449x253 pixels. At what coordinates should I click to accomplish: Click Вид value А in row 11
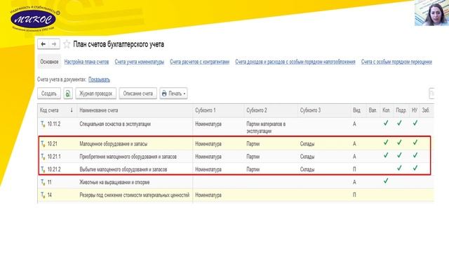pos(354,183)
